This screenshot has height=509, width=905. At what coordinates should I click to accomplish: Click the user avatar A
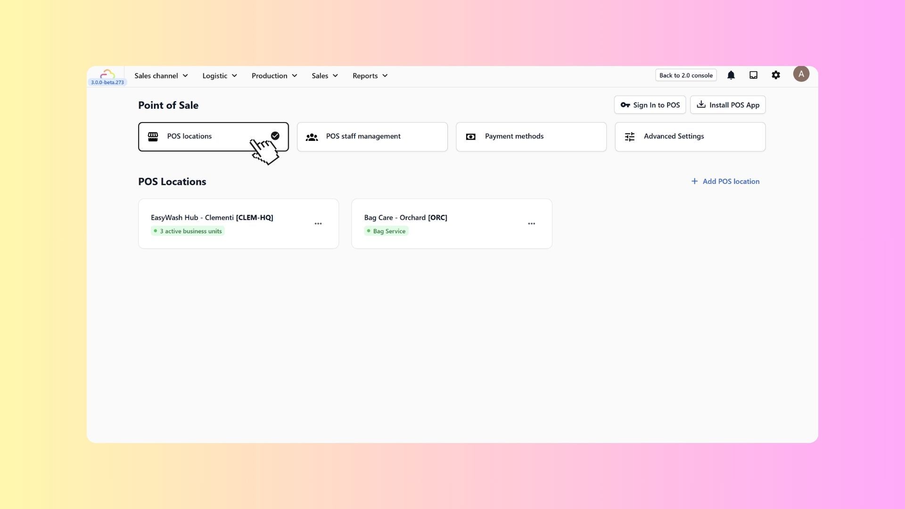point(801,74)
